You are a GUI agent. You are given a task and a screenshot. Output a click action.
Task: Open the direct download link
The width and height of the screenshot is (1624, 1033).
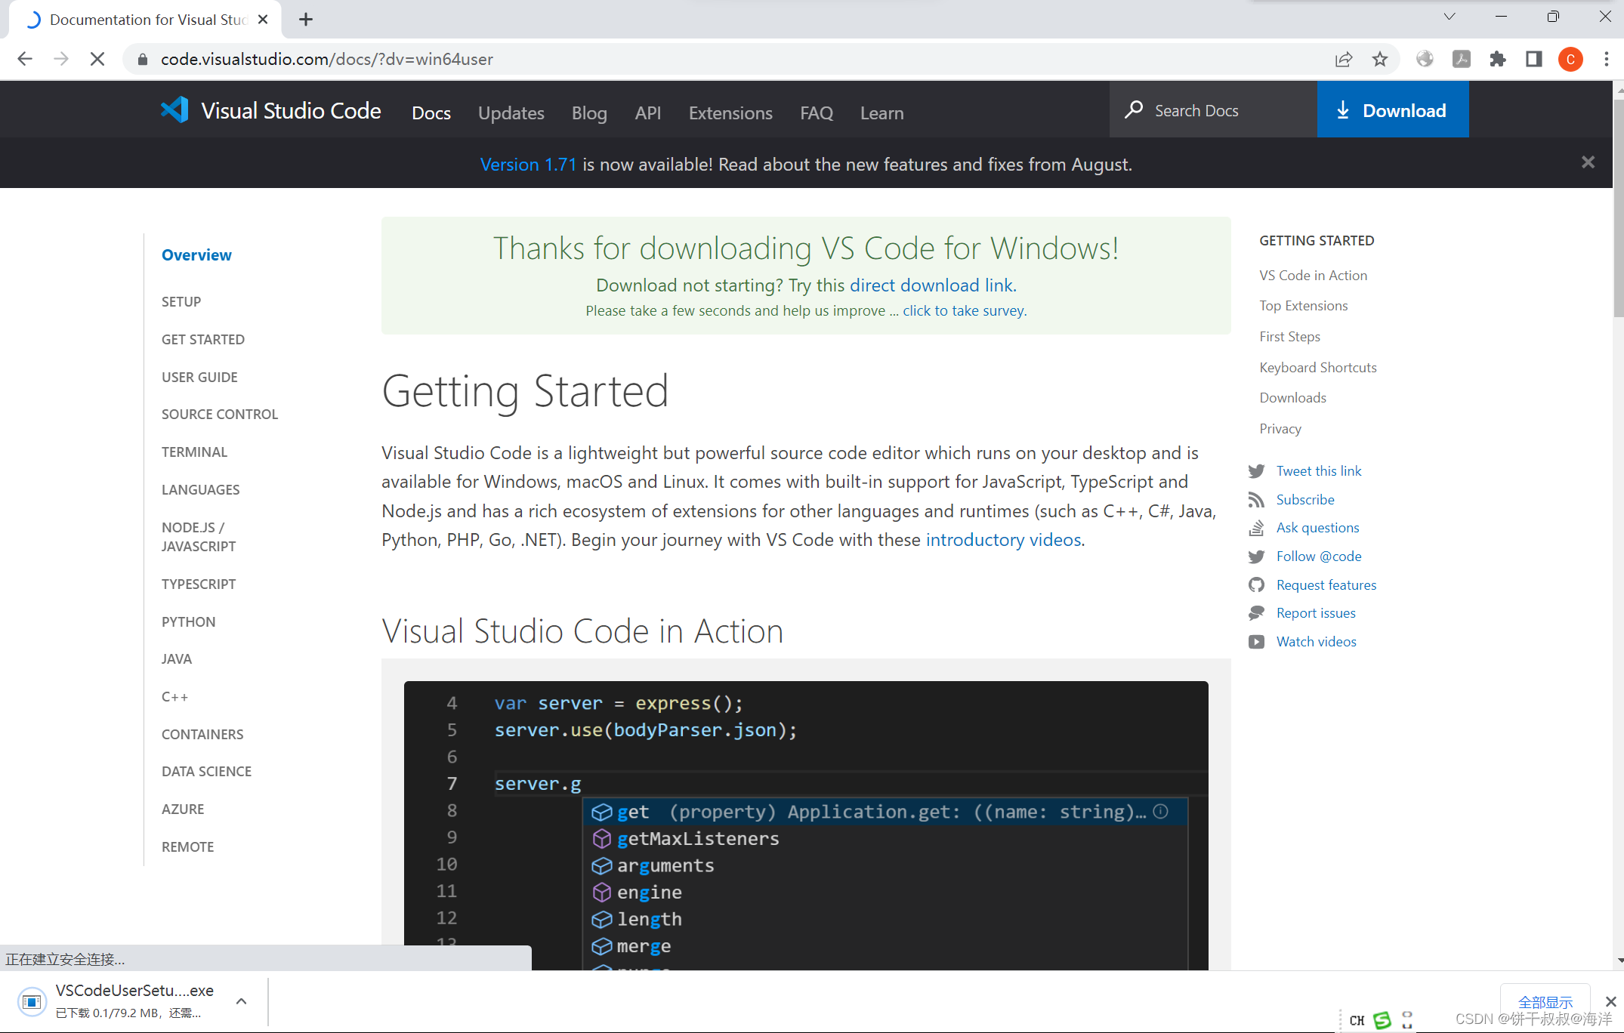(x=932, y=285)
